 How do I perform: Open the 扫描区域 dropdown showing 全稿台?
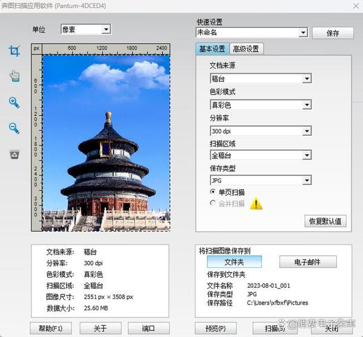coord(261,155)
